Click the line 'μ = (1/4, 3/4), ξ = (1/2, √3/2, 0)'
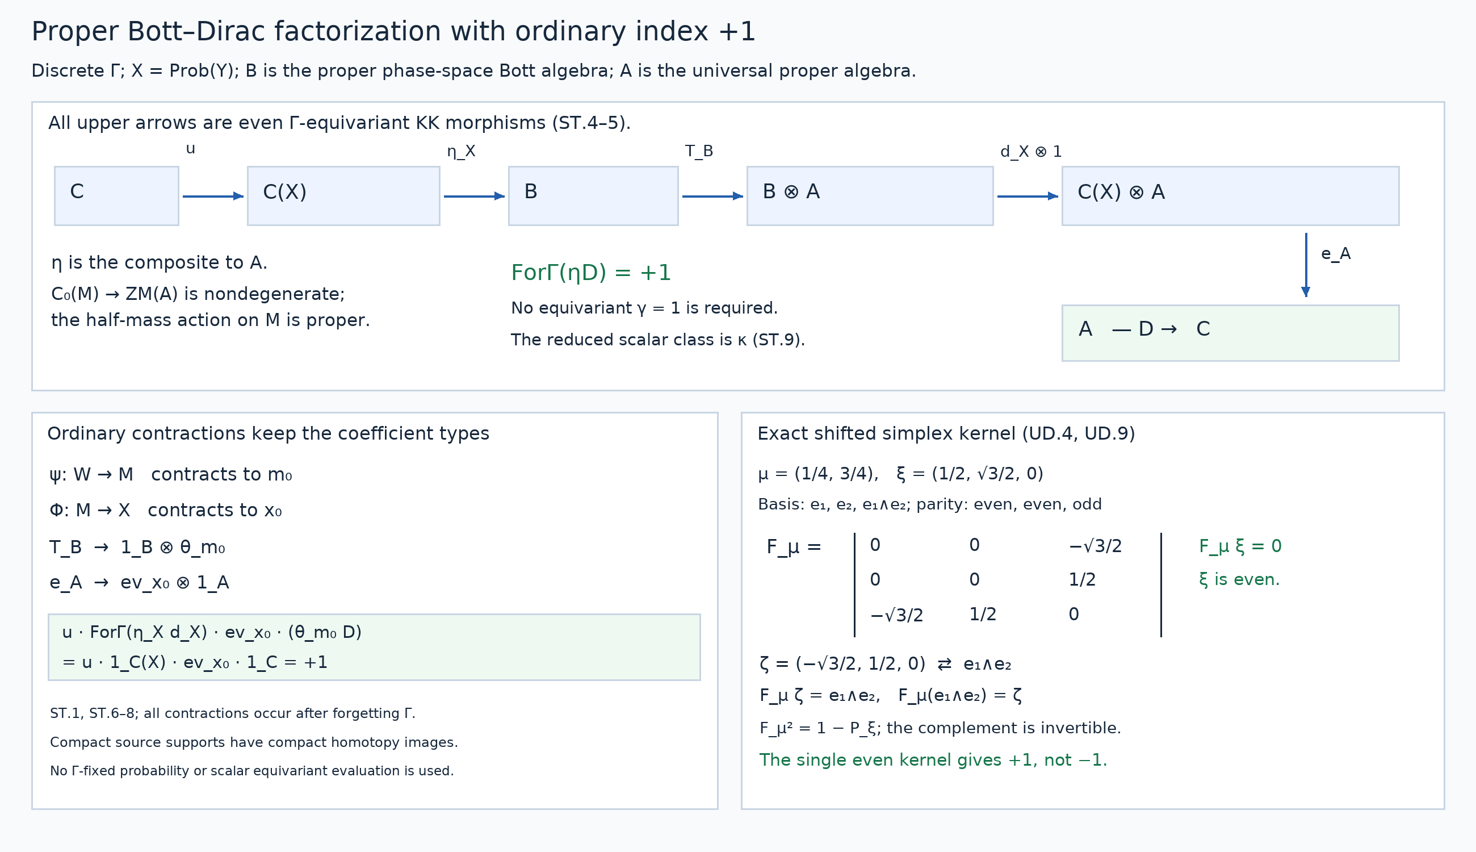 900,473
